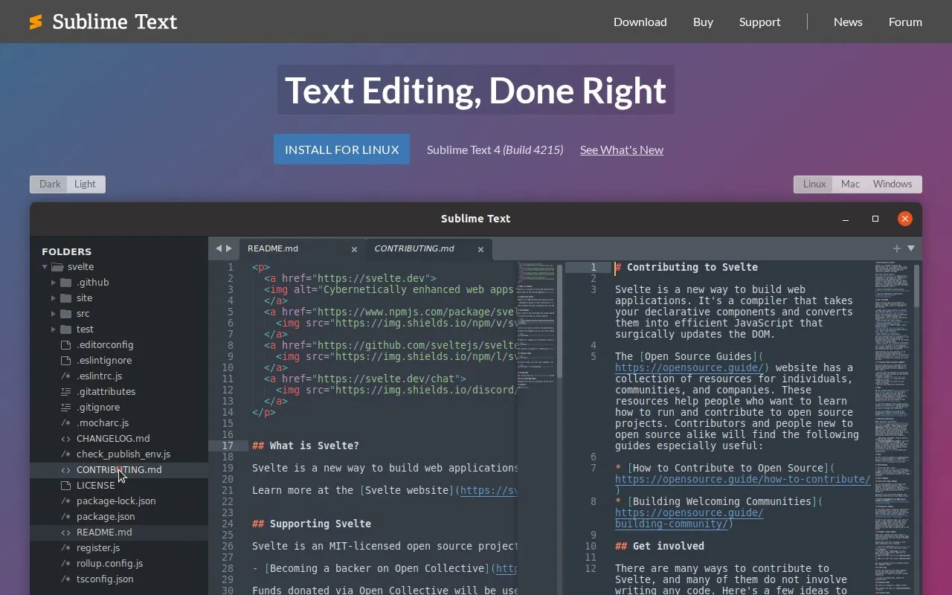Click the previous tab left arrow
Screen dimensions: 952x595
(x=219, y=248)
